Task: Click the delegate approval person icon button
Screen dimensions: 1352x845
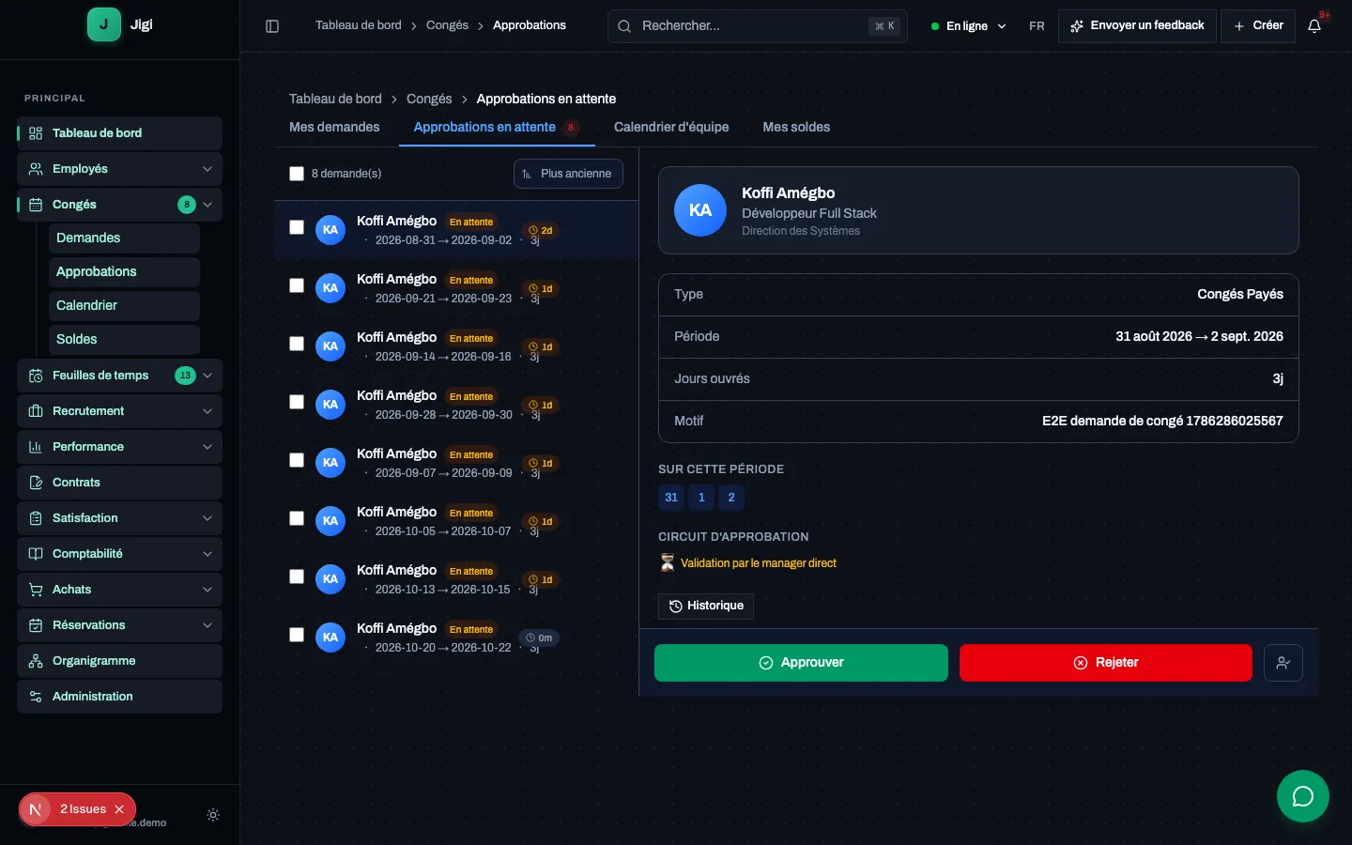Action: tap(1283, 663)
